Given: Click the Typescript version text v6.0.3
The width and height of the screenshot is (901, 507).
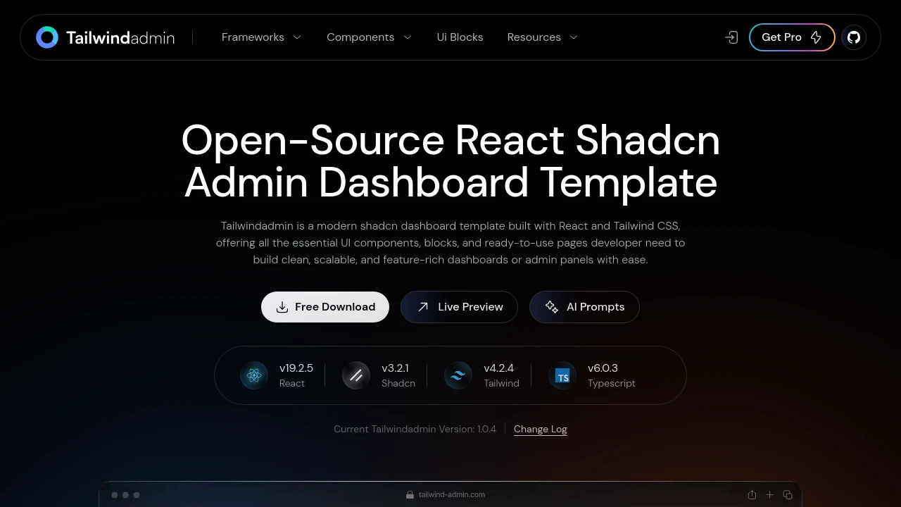Looking at the screenshot, I should [603, 368].
